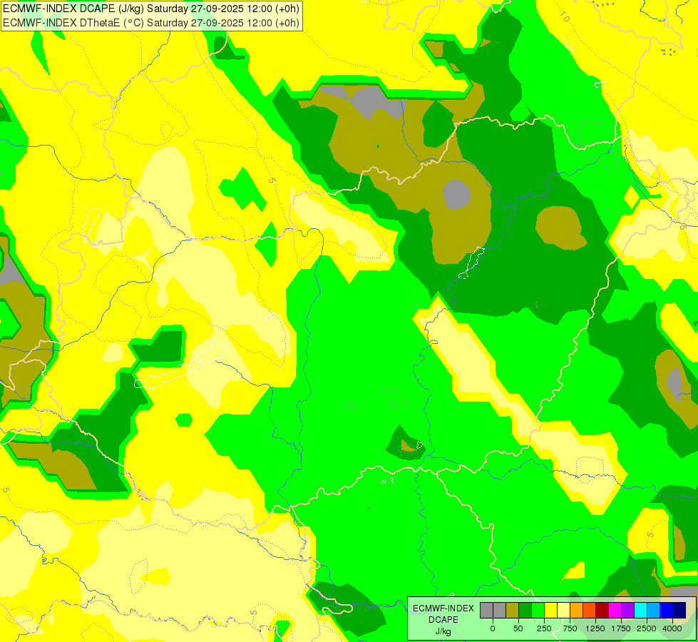Click the legend value 4000
The width and height of the screenshot is (698, 642).
point(672,628)
